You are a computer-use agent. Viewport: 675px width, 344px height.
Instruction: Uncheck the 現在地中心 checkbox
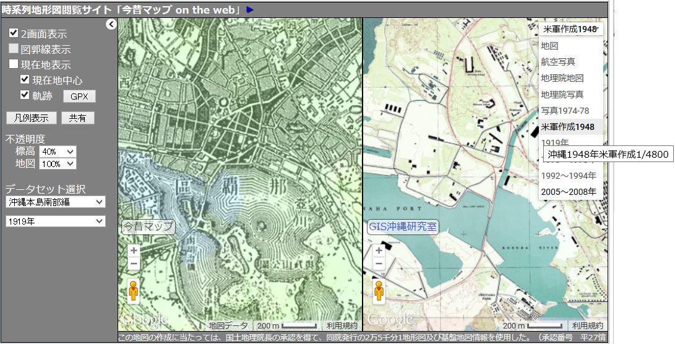click(25, 80)
